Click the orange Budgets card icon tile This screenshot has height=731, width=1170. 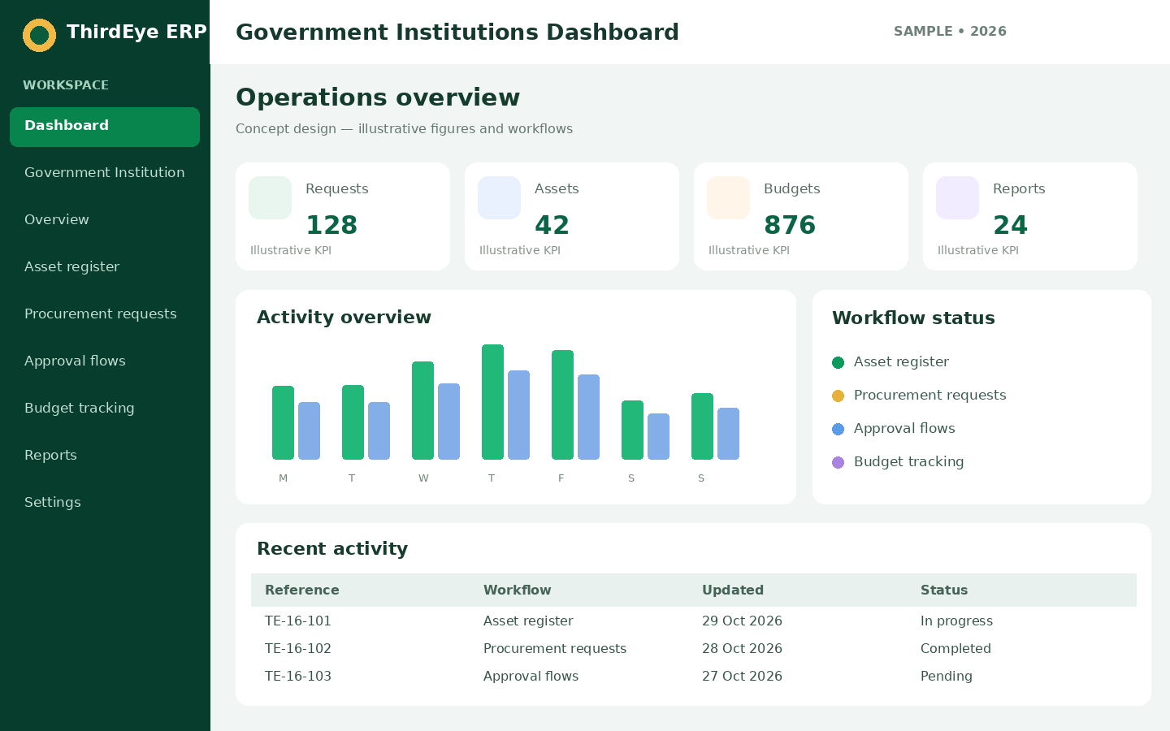pos(728,197)
